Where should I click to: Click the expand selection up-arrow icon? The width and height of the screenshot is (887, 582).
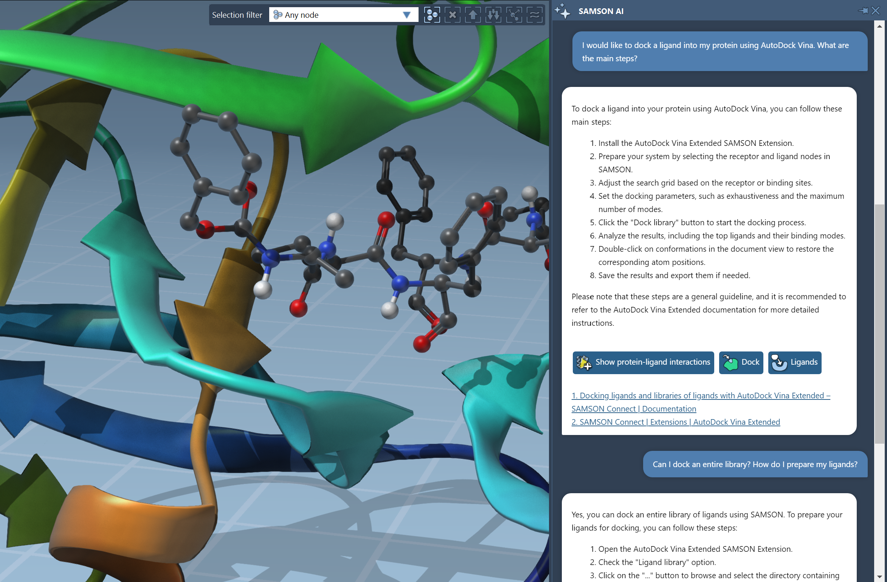(473, 15)
